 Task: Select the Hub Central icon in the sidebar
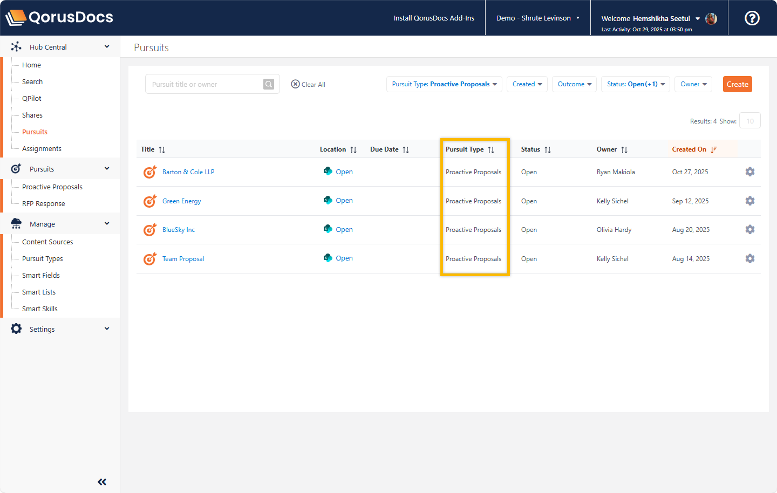click(x=16, y=46)
